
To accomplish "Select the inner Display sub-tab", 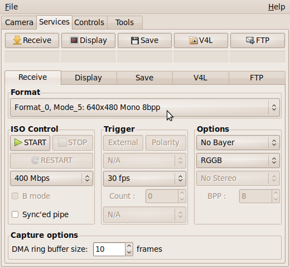I will tap(89, 78).
